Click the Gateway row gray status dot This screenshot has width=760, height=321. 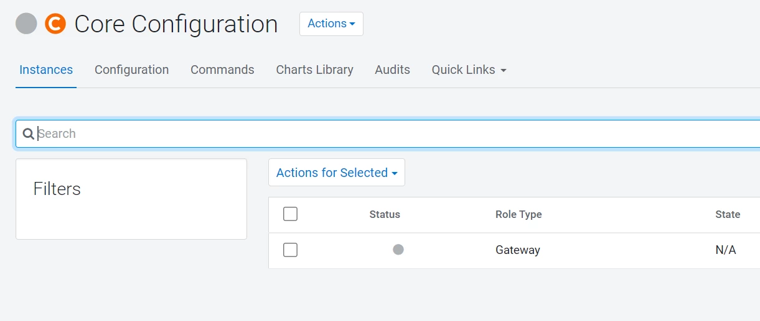(x=398, y=250)
